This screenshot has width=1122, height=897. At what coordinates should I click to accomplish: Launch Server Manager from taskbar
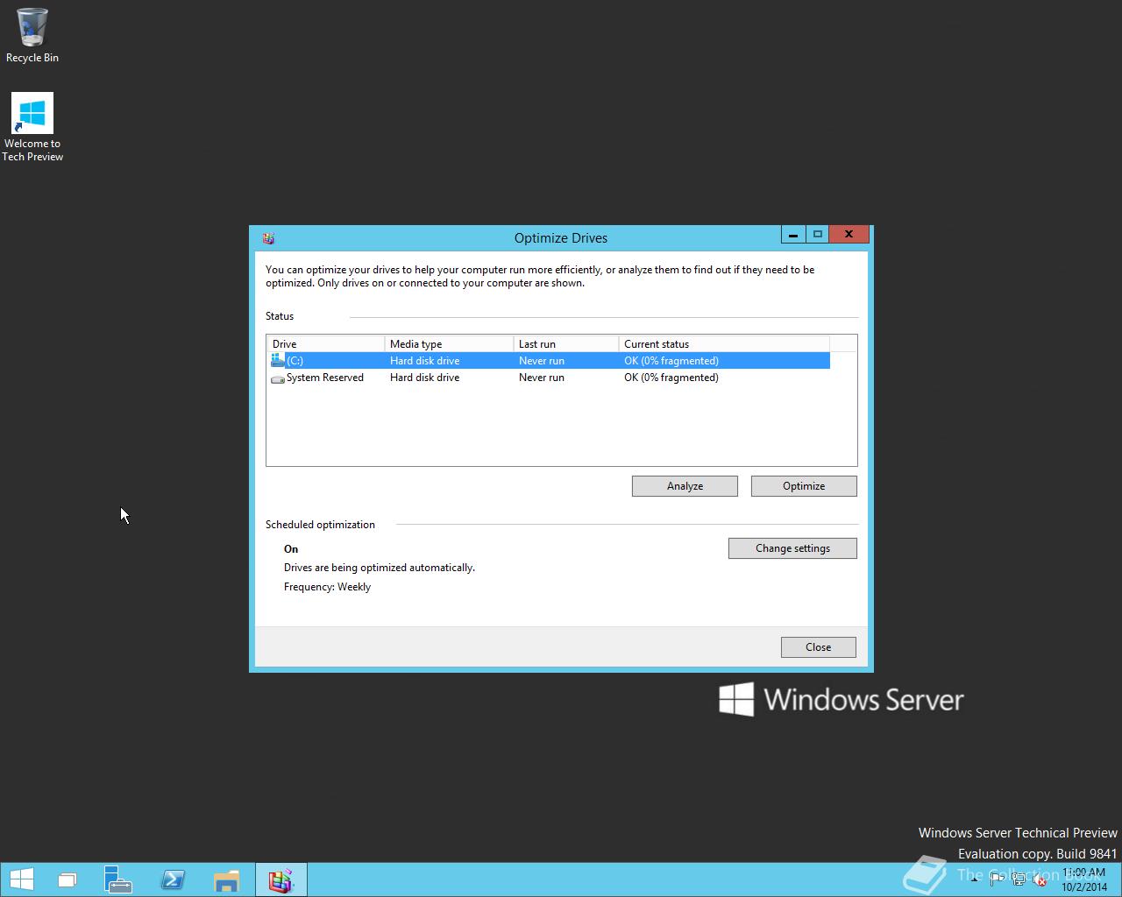click(117, 879)
